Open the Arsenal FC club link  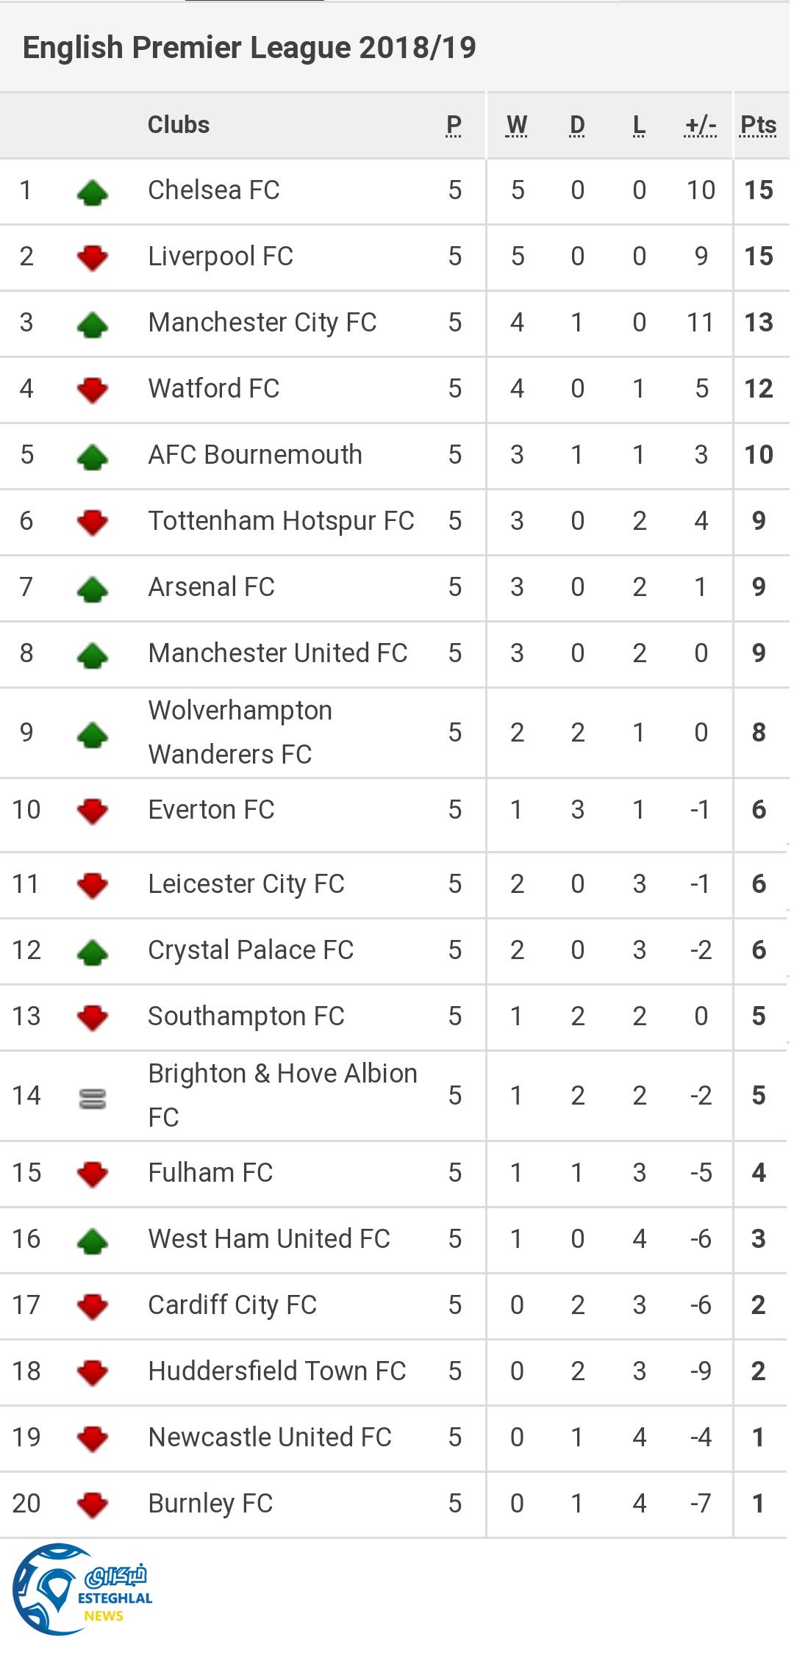click(211, 587)
